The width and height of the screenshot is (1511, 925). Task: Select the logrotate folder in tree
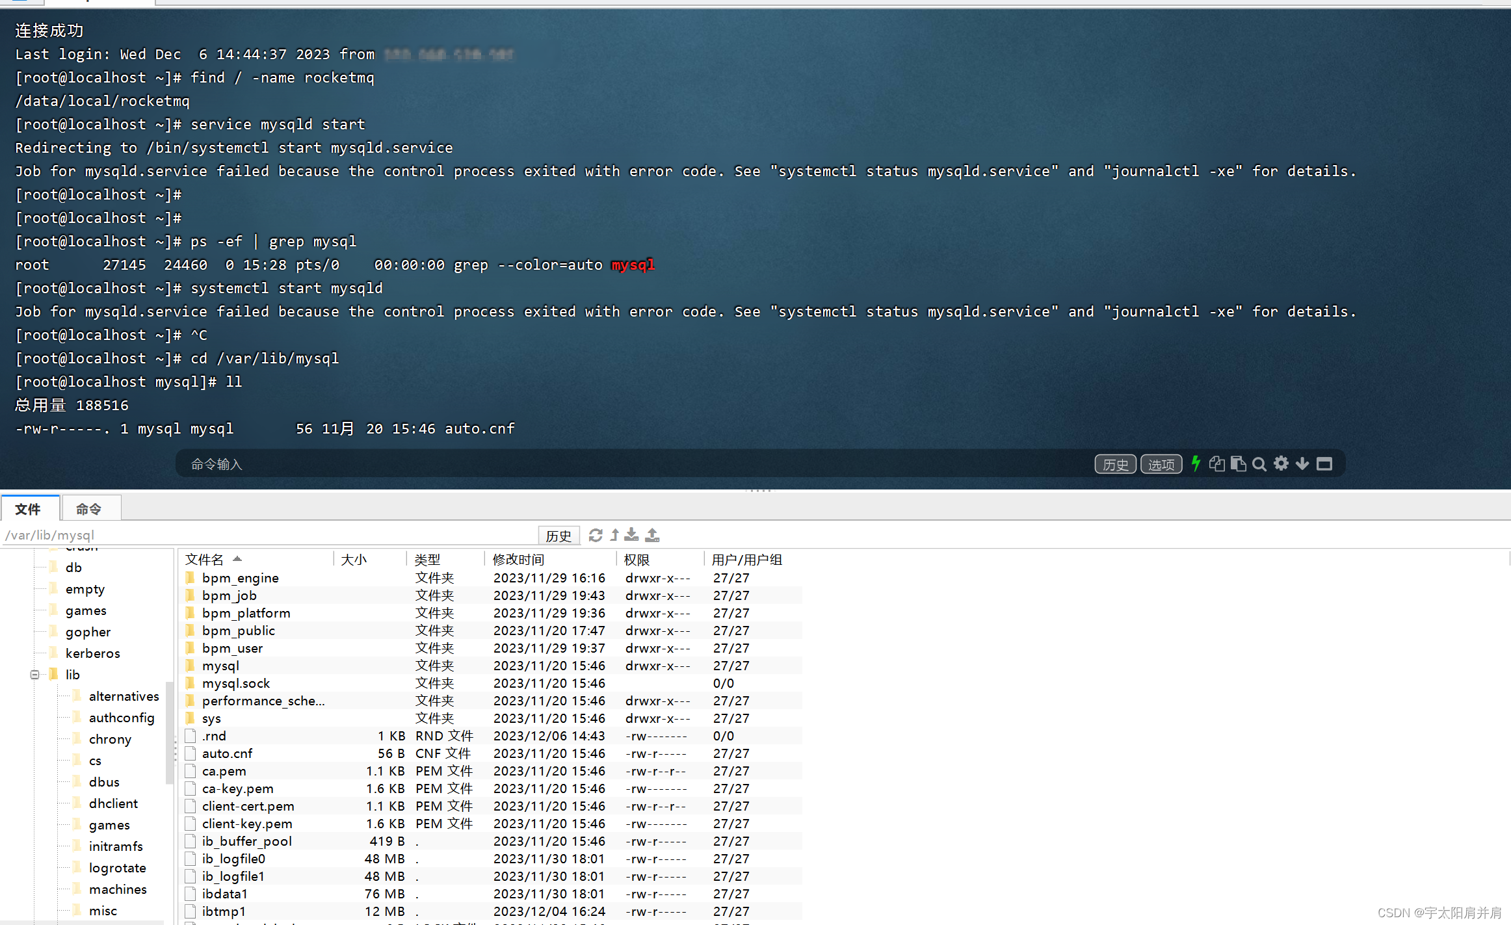(x=117, y=868)
